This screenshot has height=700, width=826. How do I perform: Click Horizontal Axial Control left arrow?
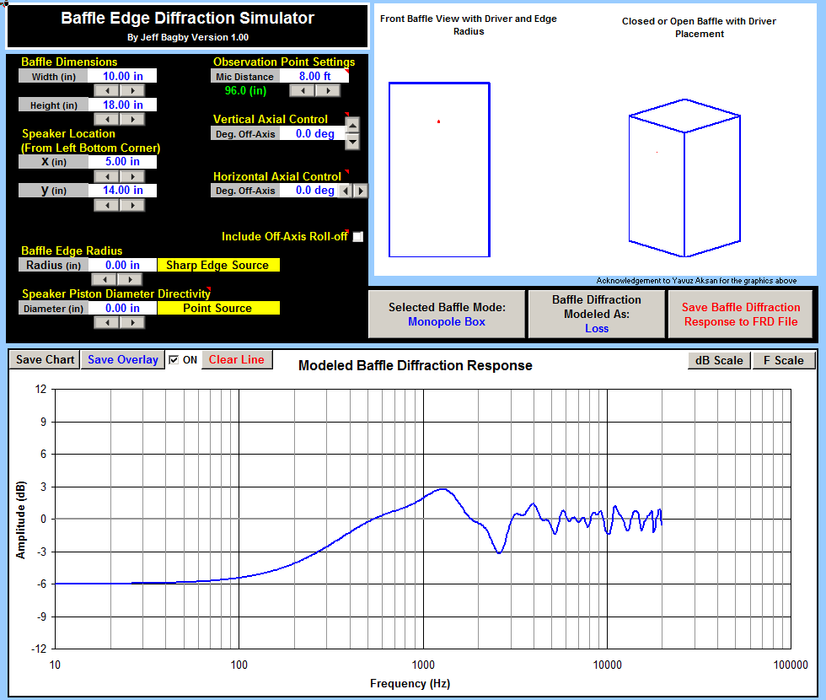[x=346, y=191]
